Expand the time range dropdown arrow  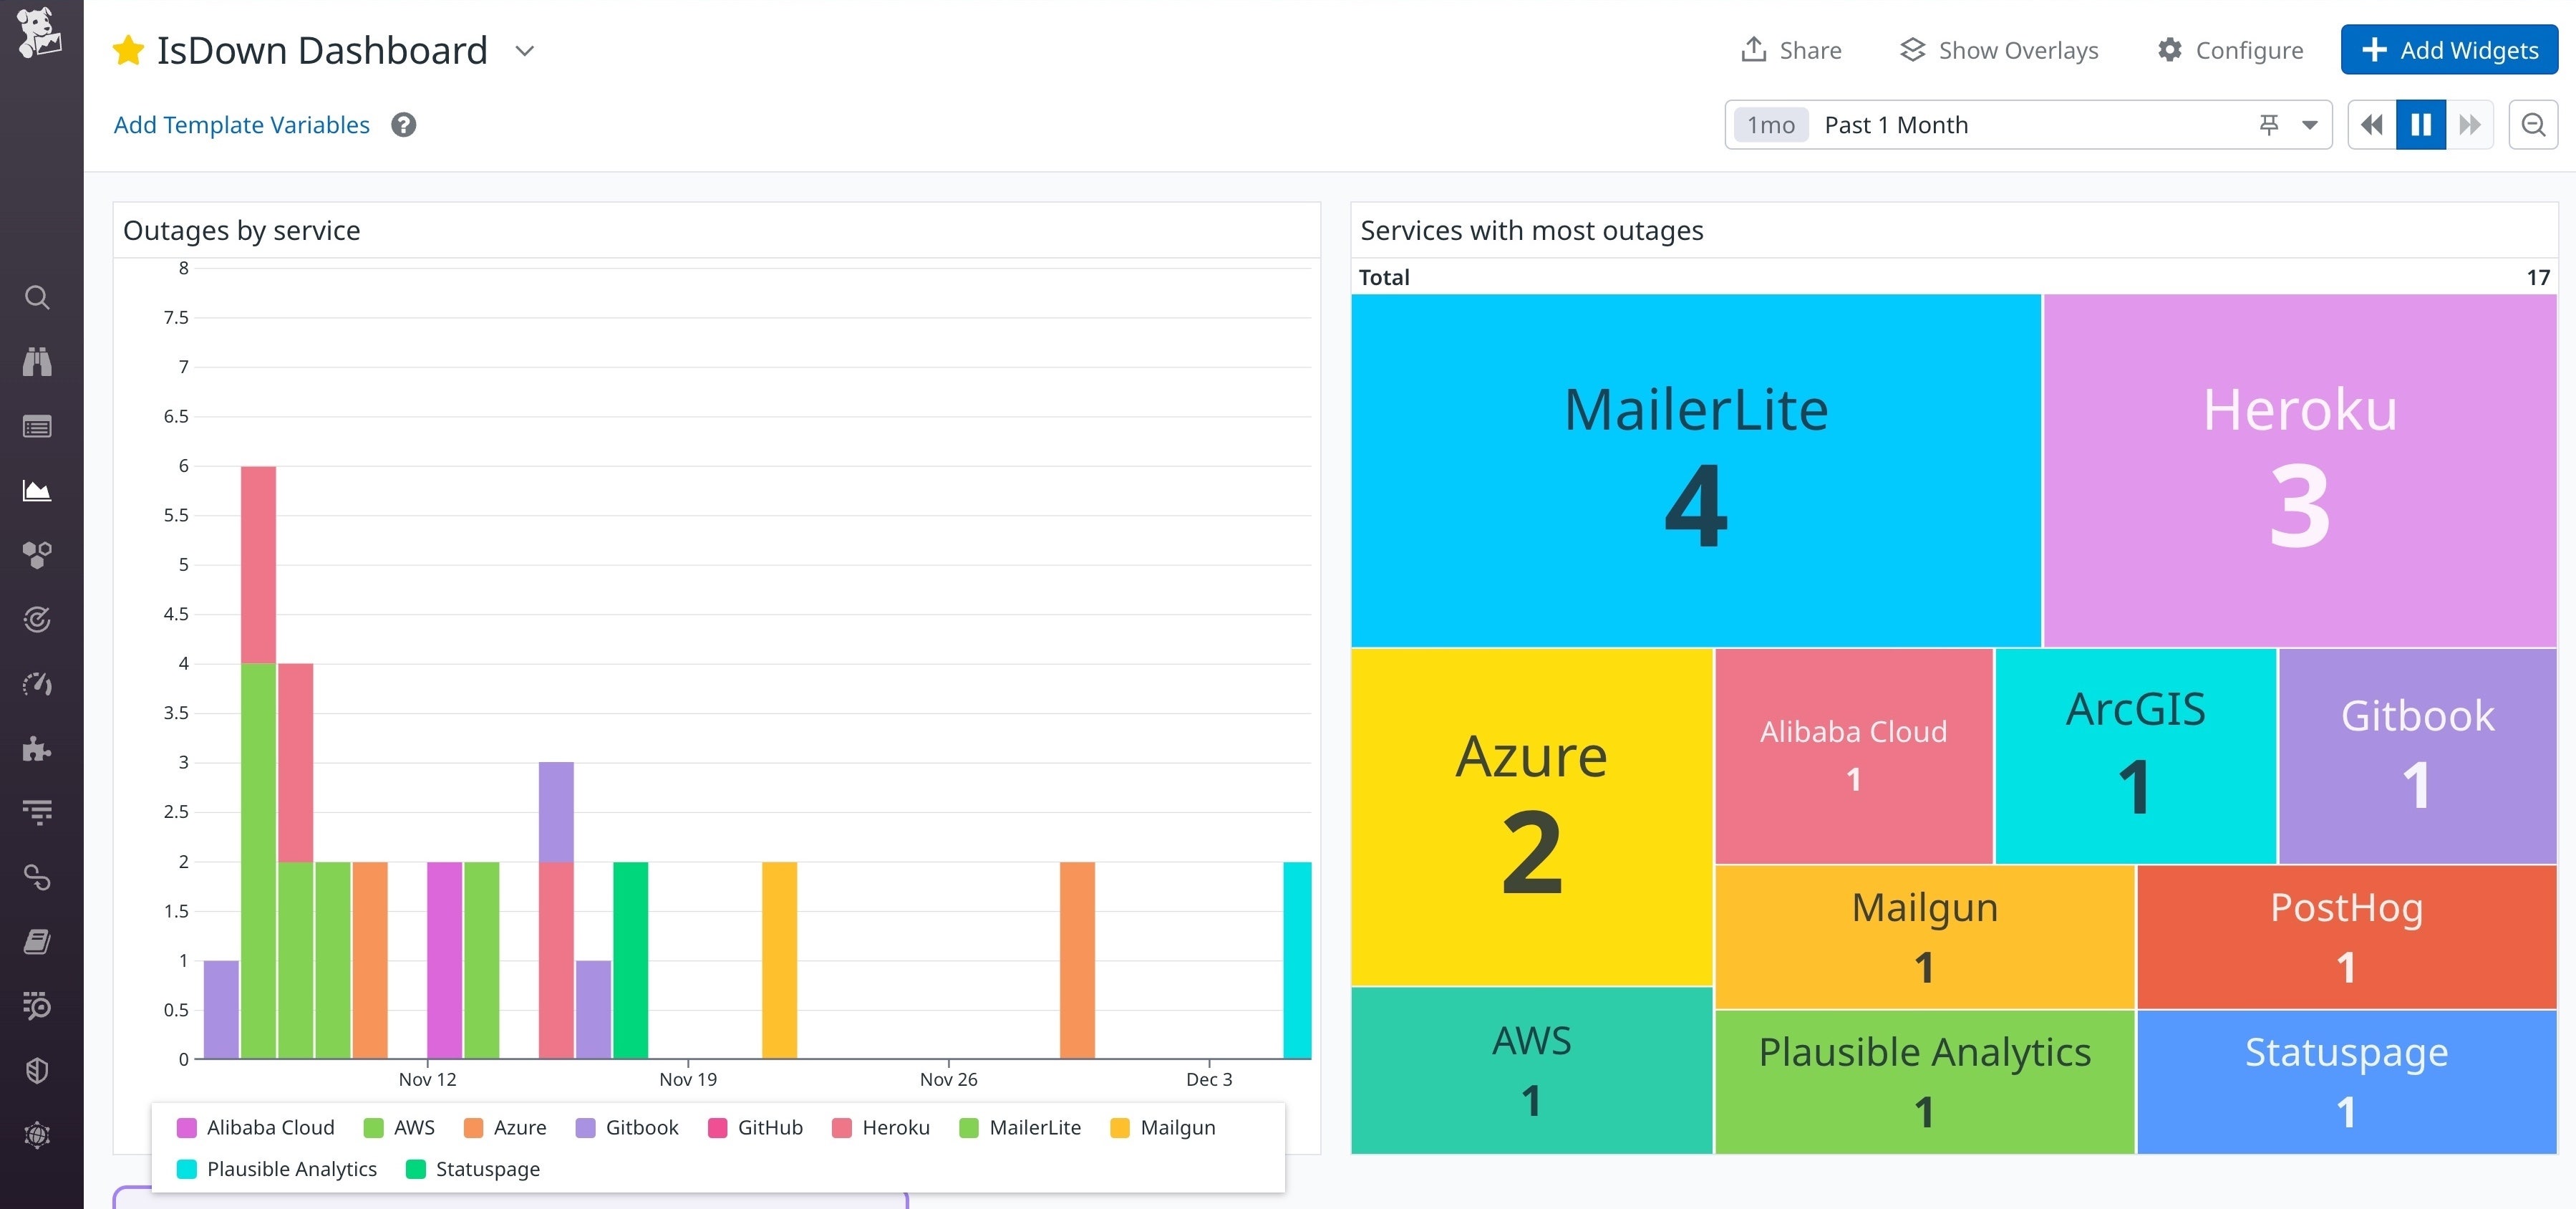coord(2310,124)
